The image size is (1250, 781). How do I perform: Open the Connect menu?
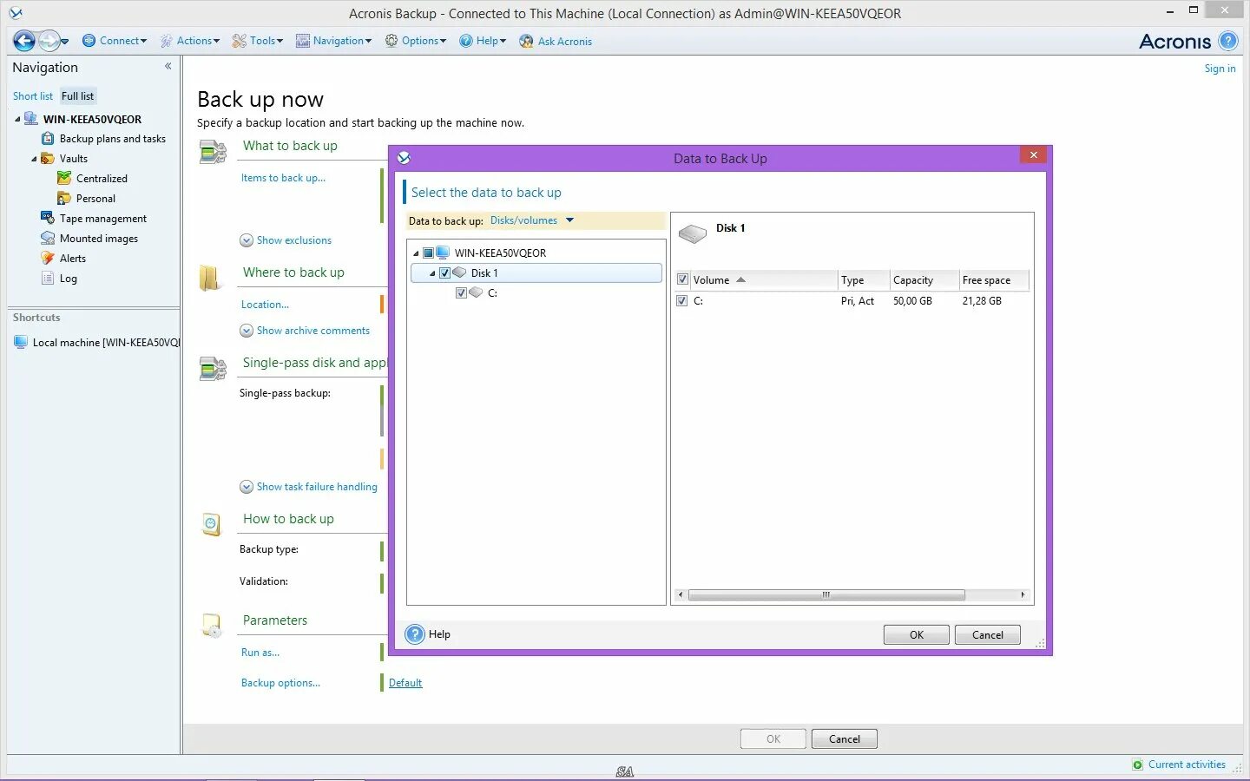115,41
